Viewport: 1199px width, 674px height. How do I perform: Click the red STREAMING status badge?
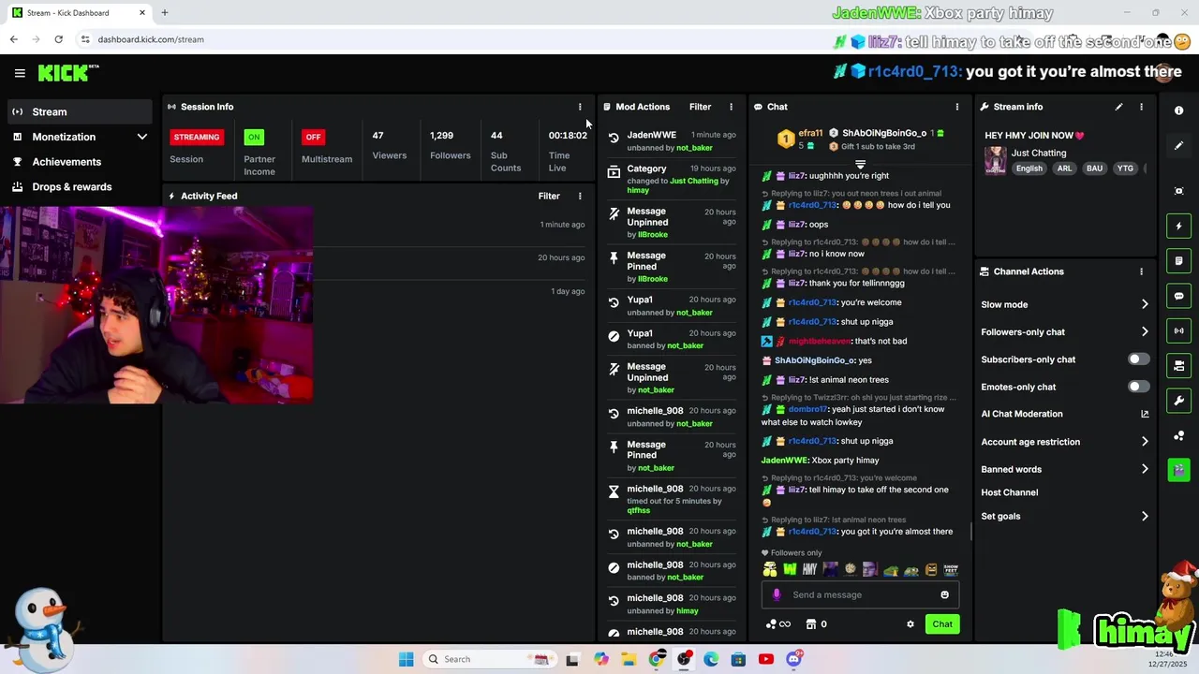click(197, 137)
